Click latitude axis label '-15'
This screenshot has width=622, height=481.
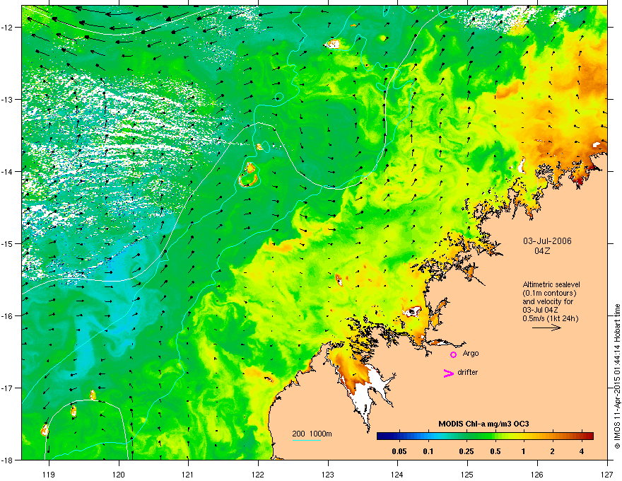tap(7, 243)
